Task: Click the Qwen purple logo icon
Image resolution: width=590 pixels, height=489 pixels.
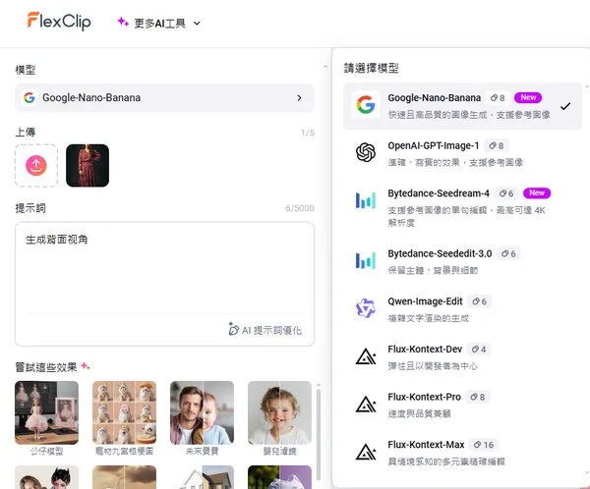Action: click(366, 308)
